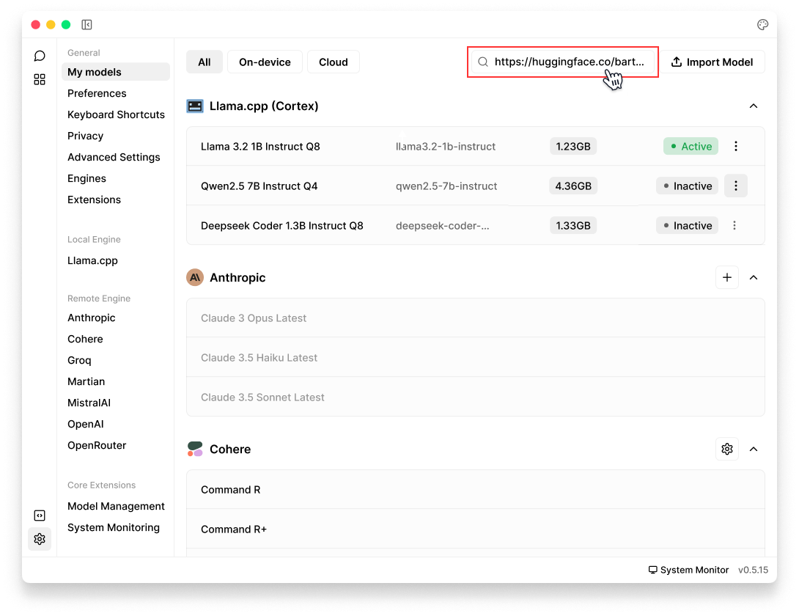Open settings gear in bottom-left corner
This screenshot has width=799, height=616.
click(40, 539)
